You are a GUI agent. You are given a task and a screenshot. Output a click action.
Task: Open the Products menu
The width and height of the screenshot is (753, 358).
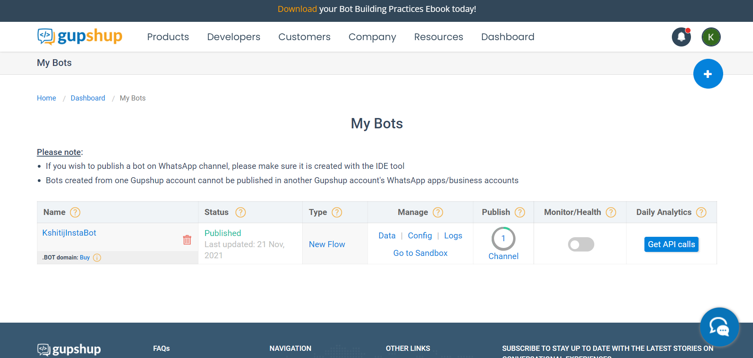tap(168, 37)
